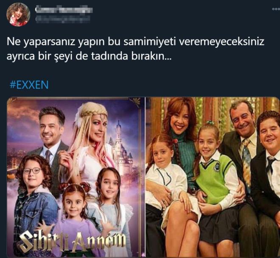Click the vertical divider between the two images
Viewport: 280px width, 258px height.
tap(146, 177)
